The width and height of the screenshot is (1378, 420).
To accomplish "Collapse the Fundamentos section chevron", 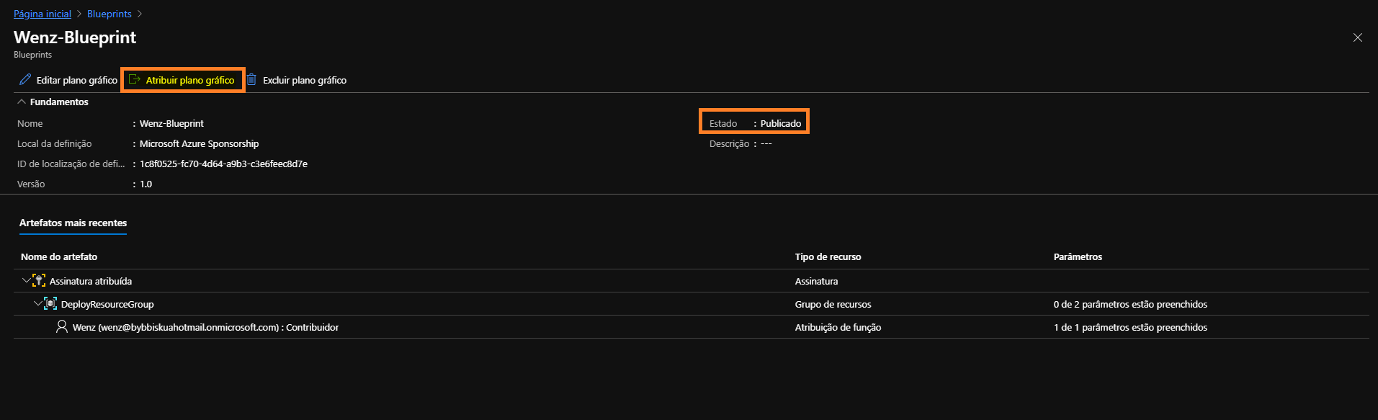I will [x=22, y=102].
